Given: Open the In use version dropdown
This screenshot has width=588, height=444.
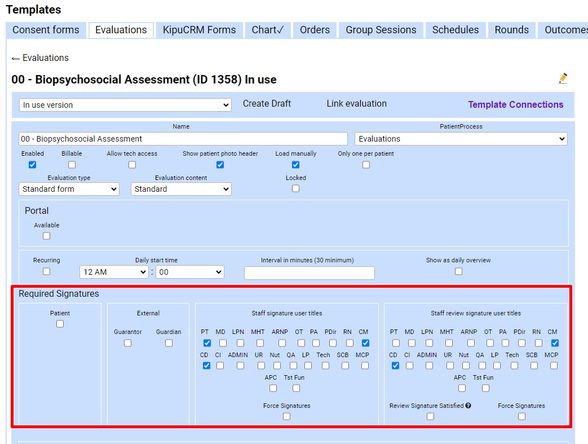Looking at the screenshot, I should pos(125,105).
